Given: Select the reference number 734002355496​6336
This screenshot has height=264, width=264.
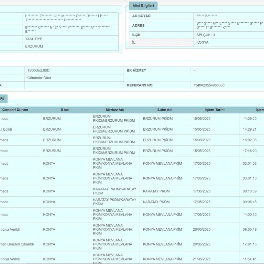Looking at the screenshot, I should point(209,85).
